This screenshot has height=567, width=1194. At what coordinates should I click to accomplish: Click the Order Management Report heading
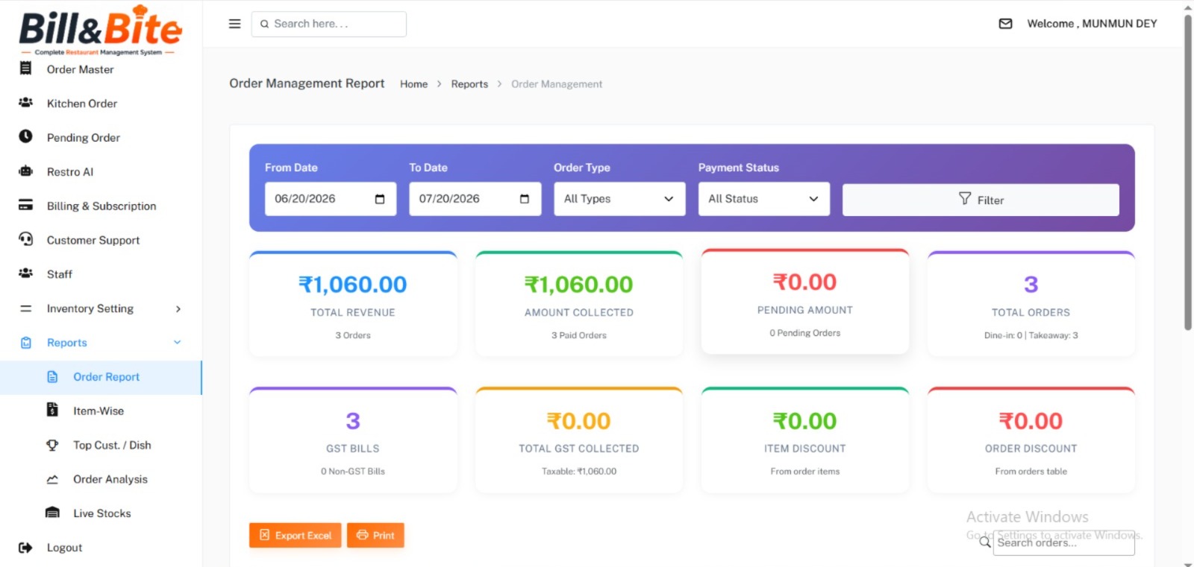[x=307, y=83]
